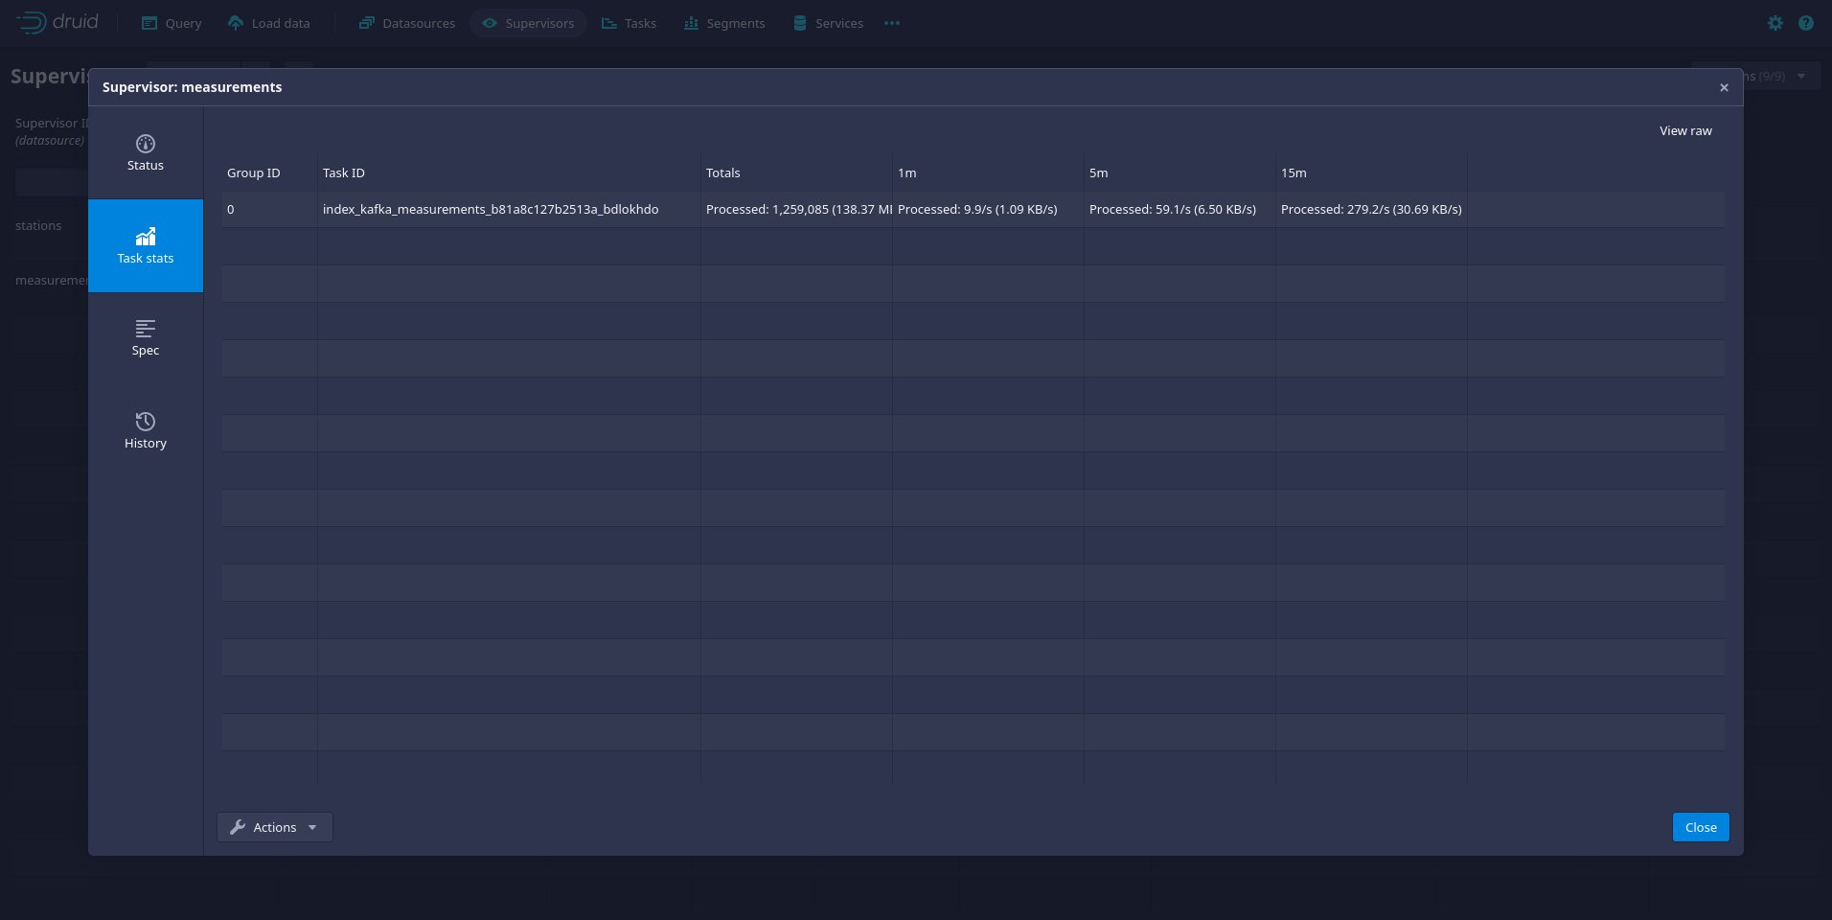
Task: Open the Spec tab icon
Action: (146, 329)
